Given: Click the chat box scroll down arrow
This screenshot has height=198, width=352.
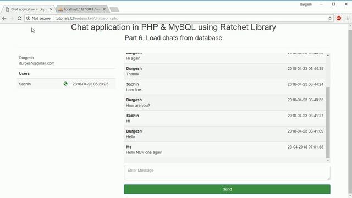Looking at the screenshot, I should coord(328,160).
